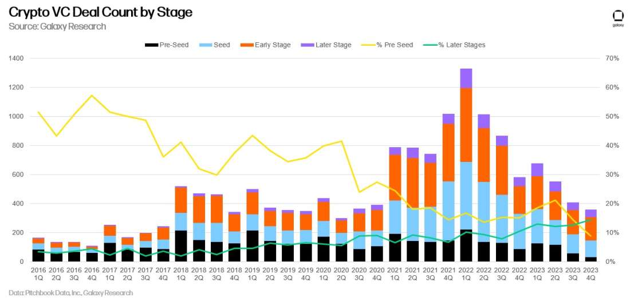Select the % Later Stages legend label
The image size is (630, 301).
click(x=462, y=45)
